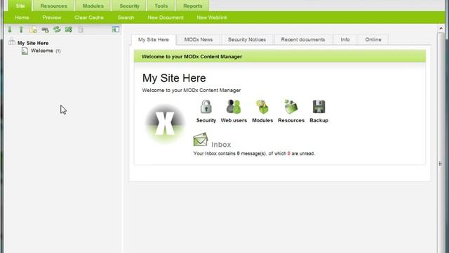Click the Modules label under its icon

(x=262, y=120)
